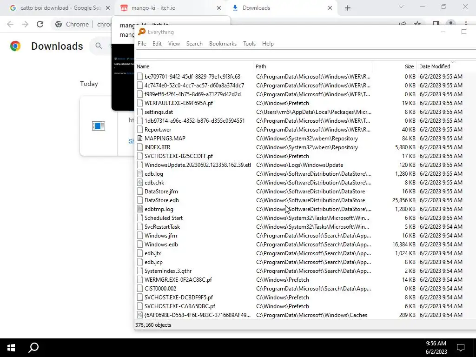The width and height of the screenshot is (476, 357).
Task: Close the Downloads tab in Chrome
Action: (x=330, y=8)
